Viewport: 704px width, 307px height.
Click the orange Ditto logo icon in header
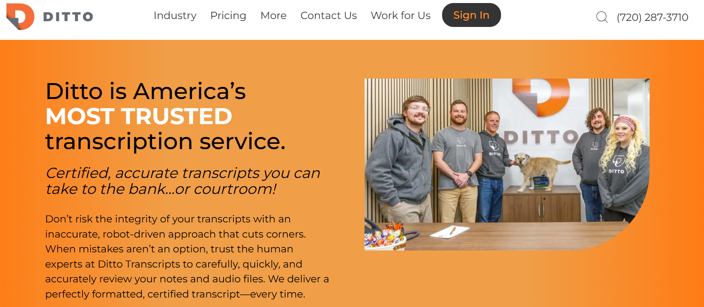click(x=20, y=17)
